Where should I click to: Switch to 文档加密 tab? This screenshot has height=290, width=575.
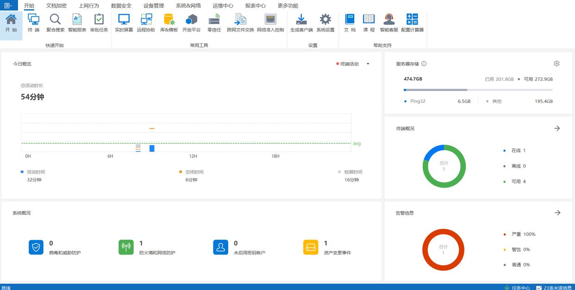[56, 6]
